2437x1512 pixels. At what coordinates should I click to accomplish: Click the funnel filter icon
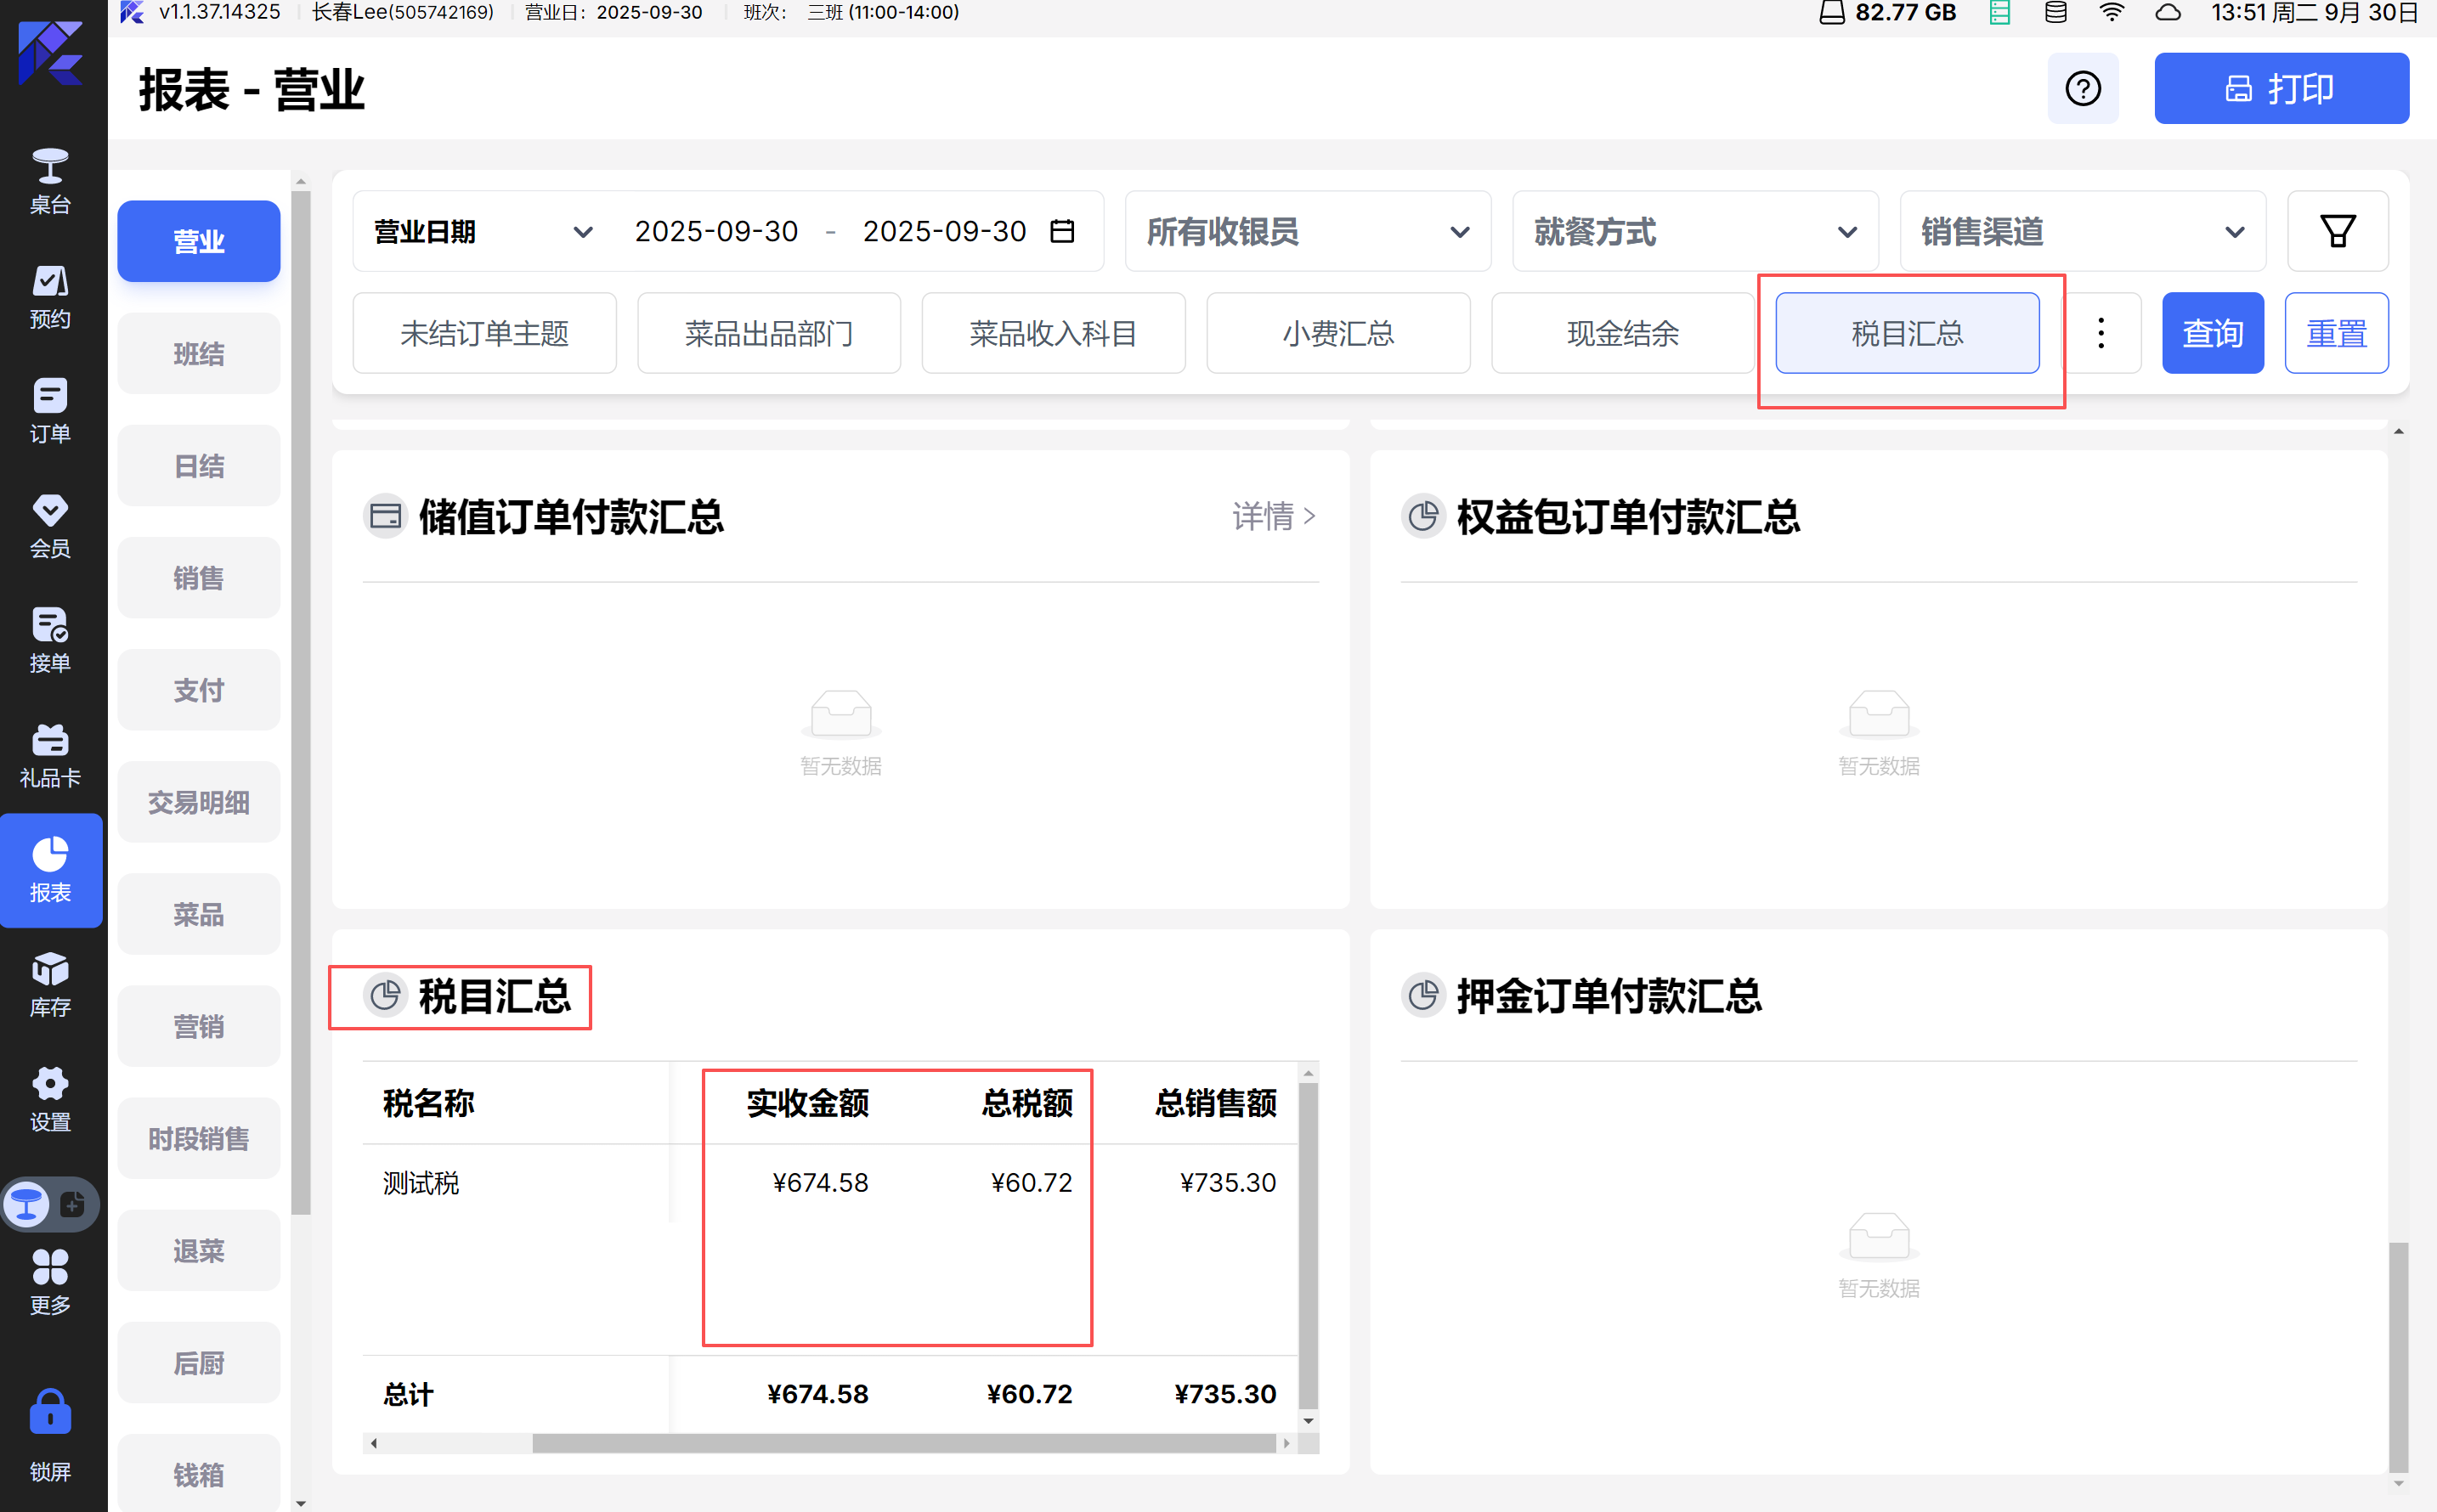pyautogui.click(x=2337, y=231)
